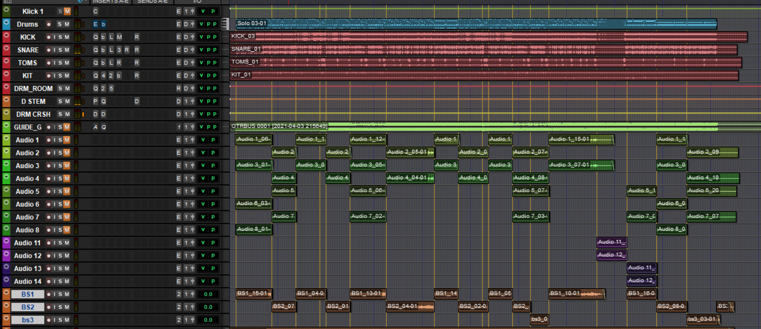Enable input monitoring on SNARE track
761x329 pixels.
[54, 50]
